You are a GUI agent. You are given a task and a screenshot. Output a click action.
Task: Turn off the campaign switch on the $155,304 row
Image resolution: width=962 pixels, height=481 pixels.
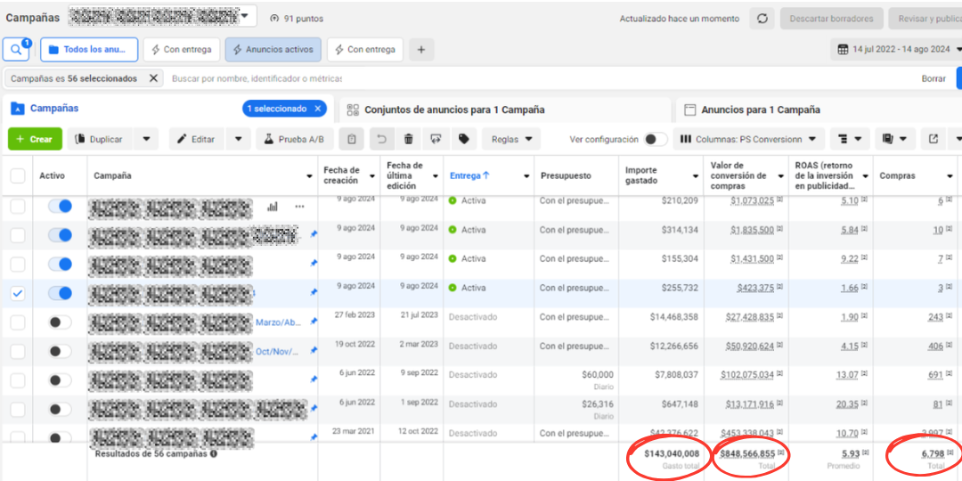[61, 264]
